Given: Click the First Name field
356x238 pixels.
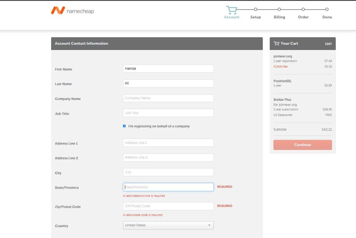Looking at the screenshot, I should click(168, 69).
